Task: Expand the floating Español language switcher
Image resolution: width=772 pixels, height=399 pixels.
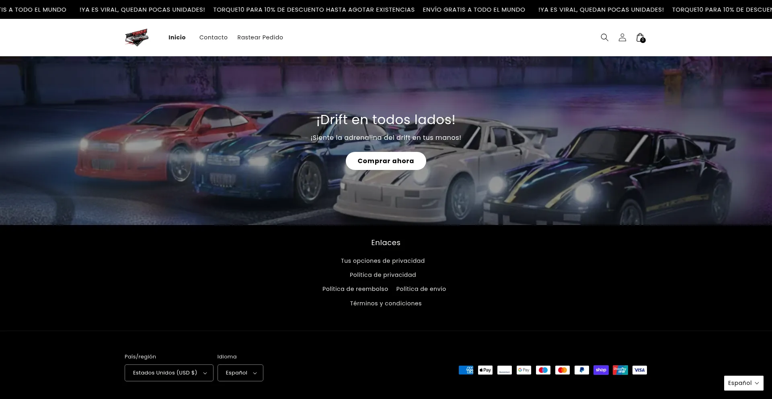Action: tap(743, 383)
